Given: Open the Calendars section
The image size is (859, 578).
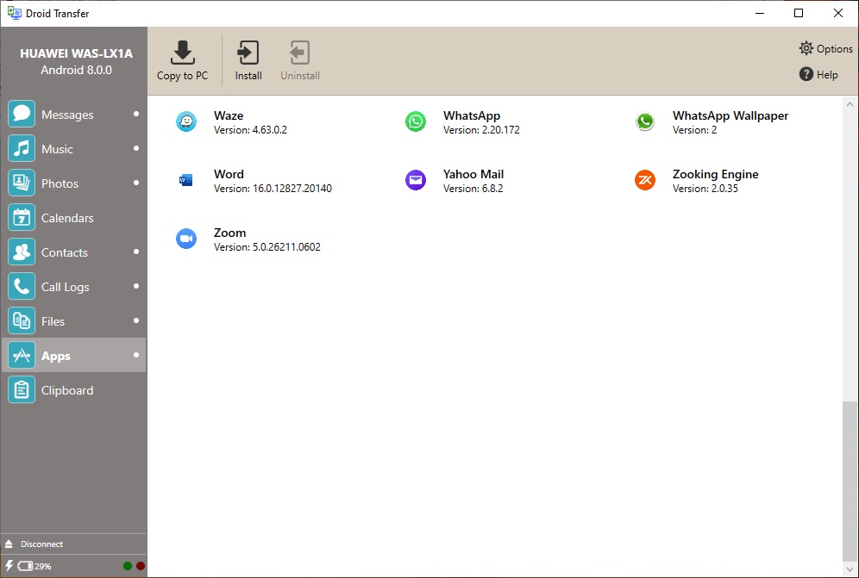Looking at the screenshot, I should (67, 218).
